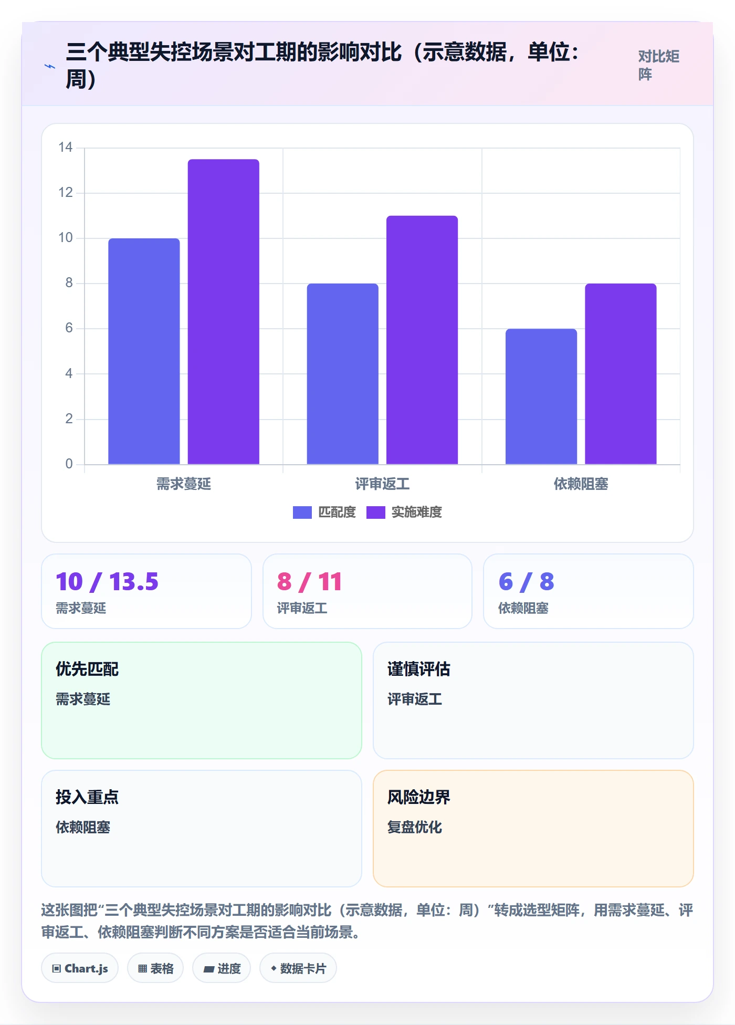Toggle the 匹配度 legend color box

click(x=302, y=512)
